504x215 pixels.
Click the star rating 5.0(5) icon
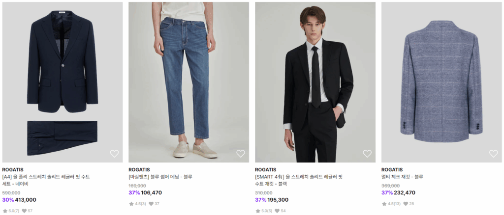pos(258,211)
